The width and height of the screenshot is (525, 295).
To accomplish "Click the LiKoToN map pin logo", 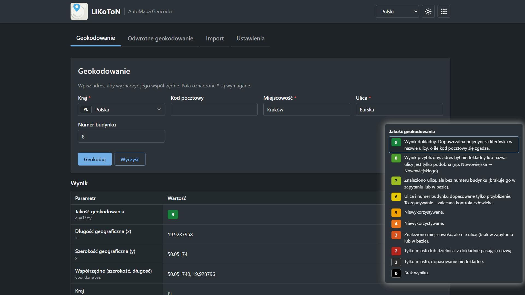I will point(79,11).
